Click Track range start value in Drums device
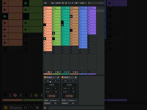This screenshot has width=147, height=110. click(51, 88)
